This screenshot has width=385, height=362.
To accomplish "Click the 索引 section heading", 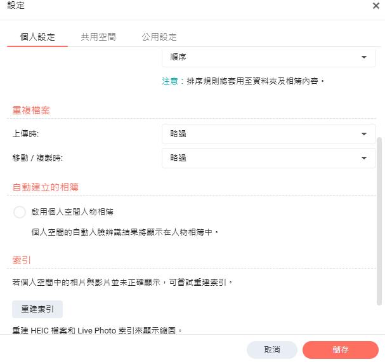I will point(22,260).
